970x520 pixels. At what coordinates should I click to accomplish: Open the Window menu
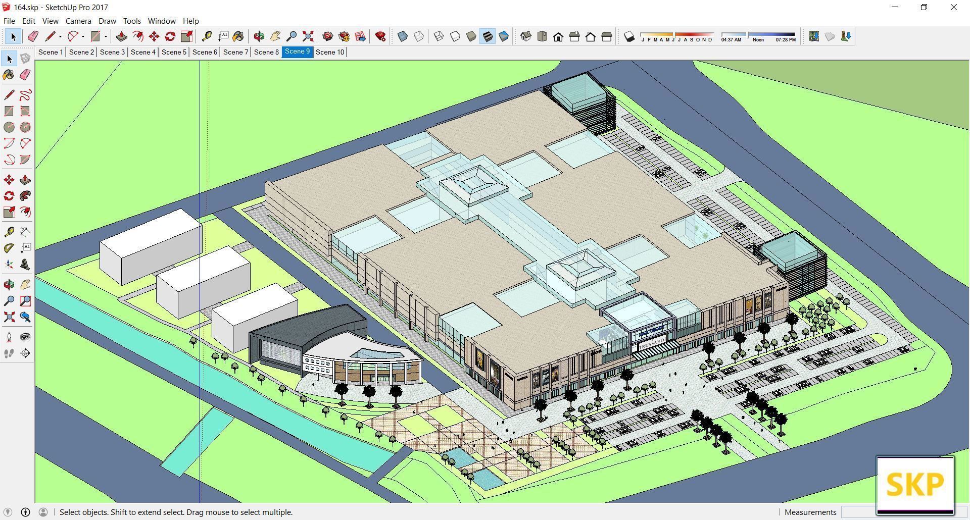[162, 21]
